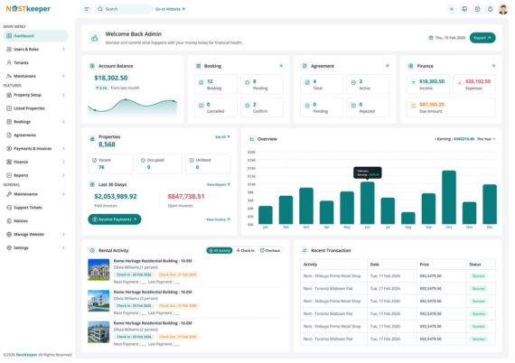Click the See All properties link
The height and width of the screenshot is (363, 515).
pos(222,137)
